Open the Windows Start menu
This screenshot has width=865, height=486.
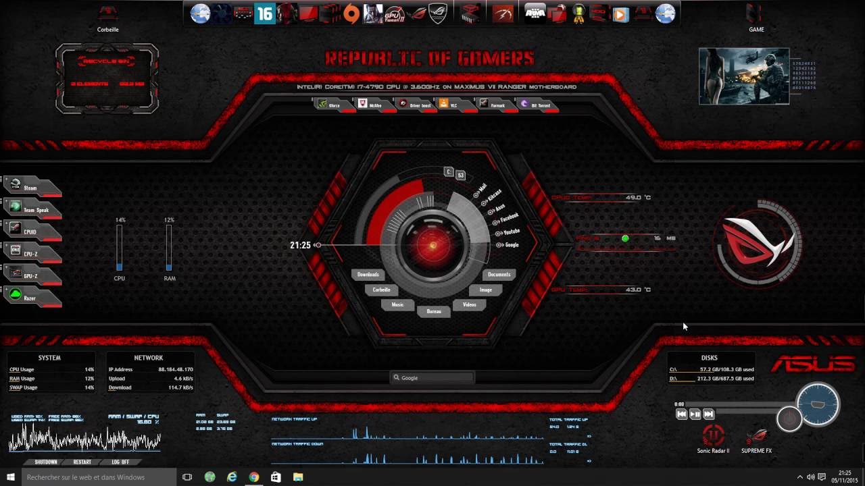click(10, 477)
